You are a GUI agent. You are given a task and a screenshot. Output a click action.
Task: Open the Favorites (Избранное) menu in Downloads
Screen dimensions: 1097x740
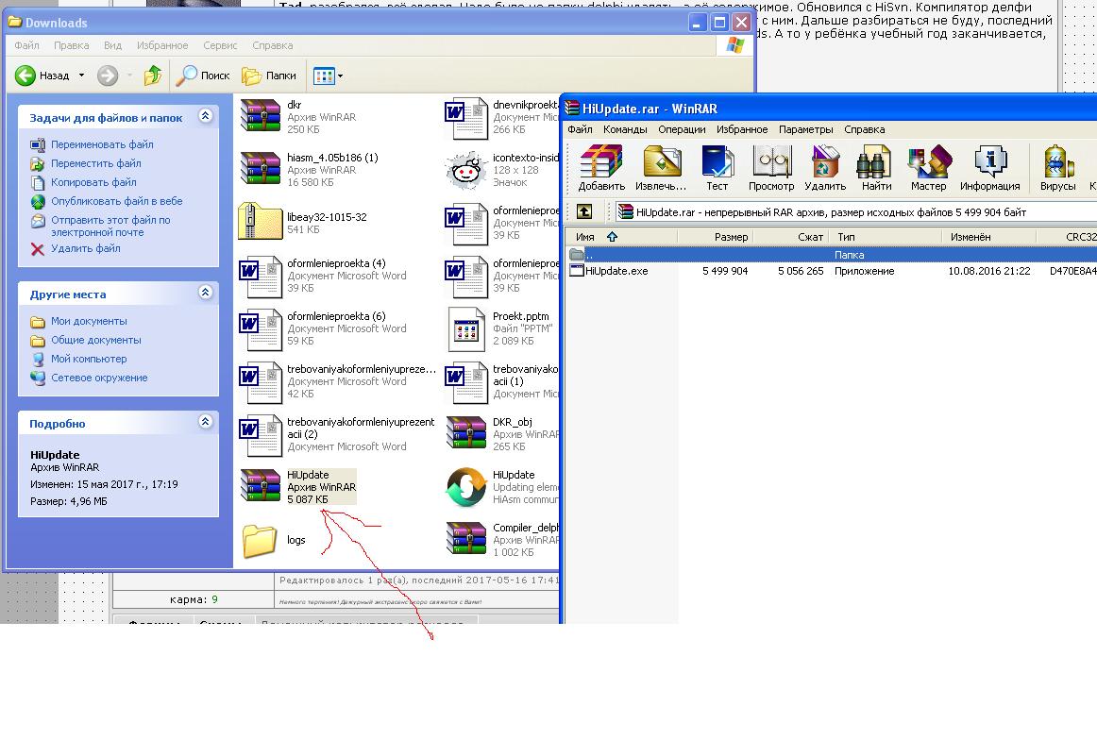[162, 45]
